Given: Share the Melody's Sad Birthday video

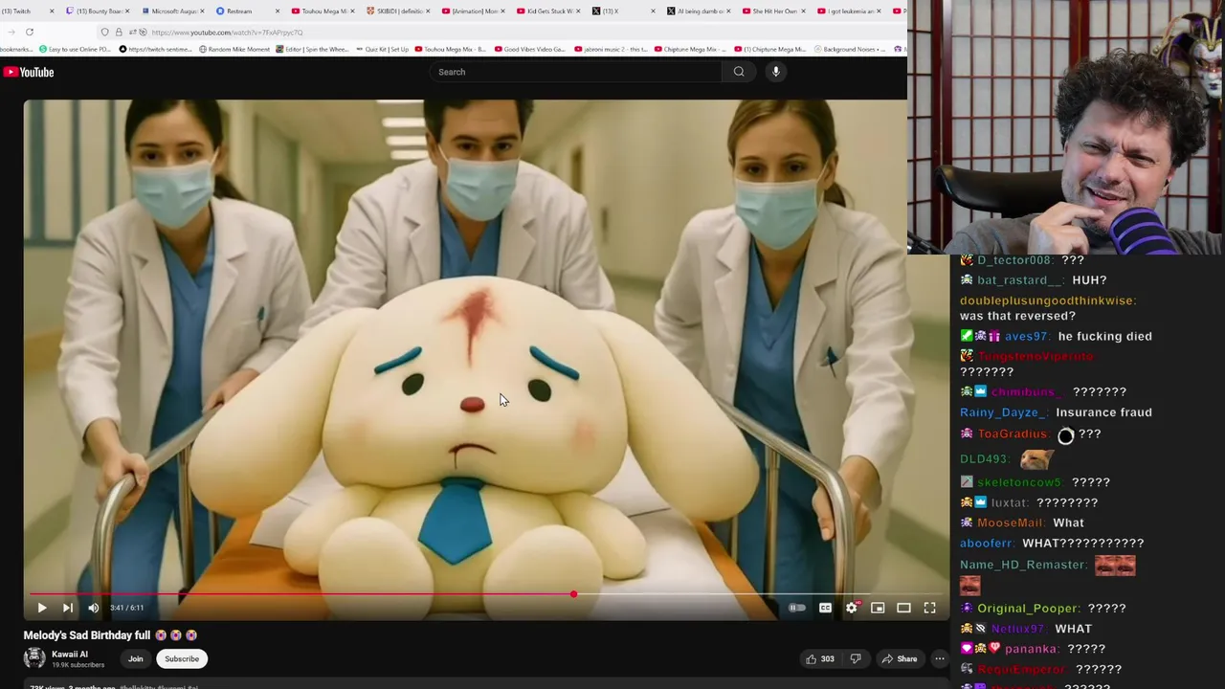Looking at the screenshot, I should coord(900,658).
